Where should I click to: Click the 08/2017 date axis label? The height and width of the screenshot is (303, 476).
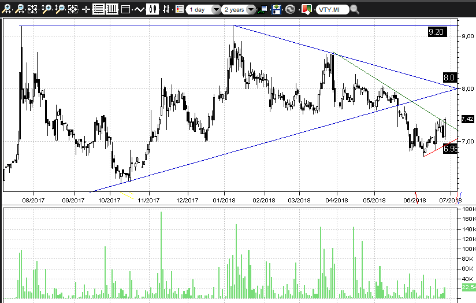34,200
